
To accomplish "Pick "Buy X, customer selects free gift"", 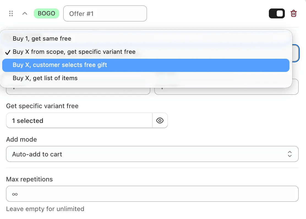I will click(x=146, y=65).
